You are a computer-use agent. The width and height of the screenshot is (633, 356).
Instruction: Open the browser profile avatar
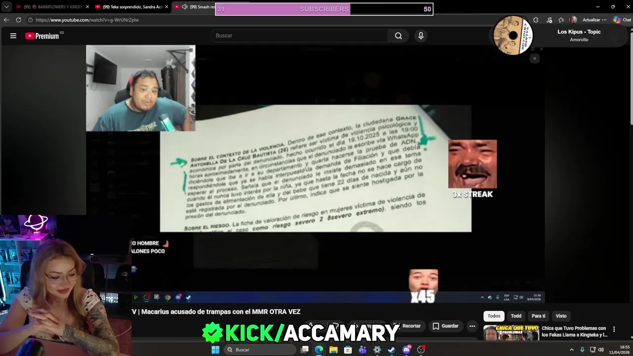pos(573,20)
